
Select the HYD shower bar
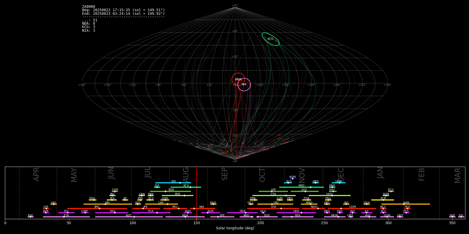(330, 196)
